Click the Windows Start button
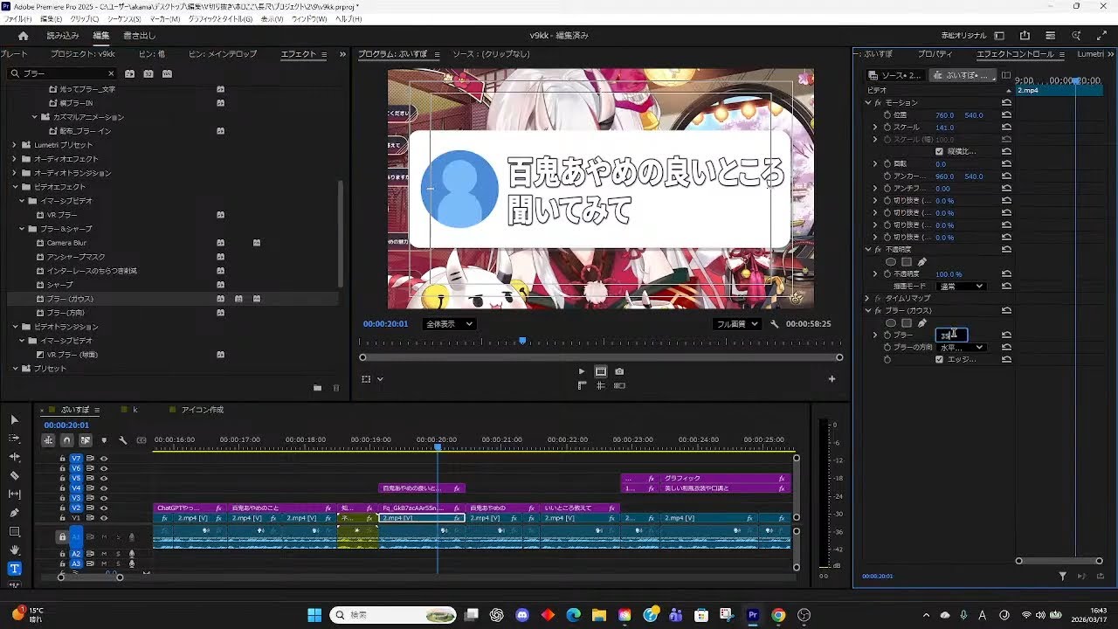Image resolution: width=1118 pixels, height=629 pixels. (x=314, y=615)
